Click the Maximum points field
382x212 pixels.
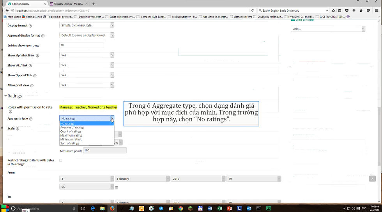pos(105,151)
